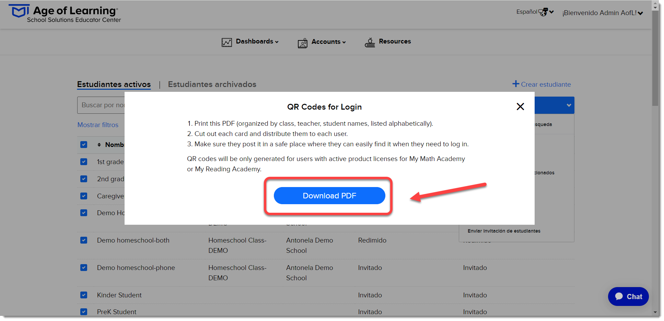The height and width of the screenshot is (321, 664).
Task: Click School Solutions Educator Center text
Action: [74, 20]
